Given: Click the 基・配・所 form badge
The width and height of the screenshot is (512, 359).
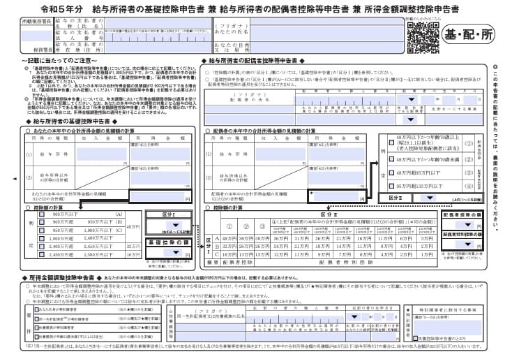Looking at the screenshot, I should point(468,34).
